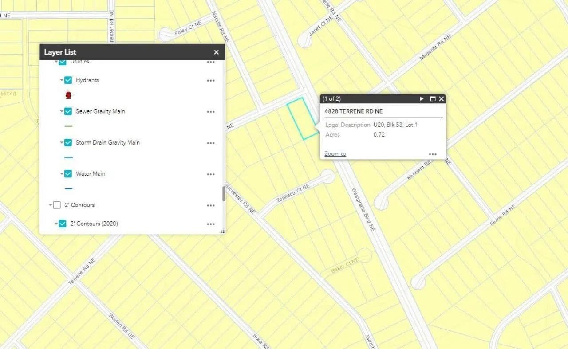Click the red hydrant legend symbol

click(68, 95)
